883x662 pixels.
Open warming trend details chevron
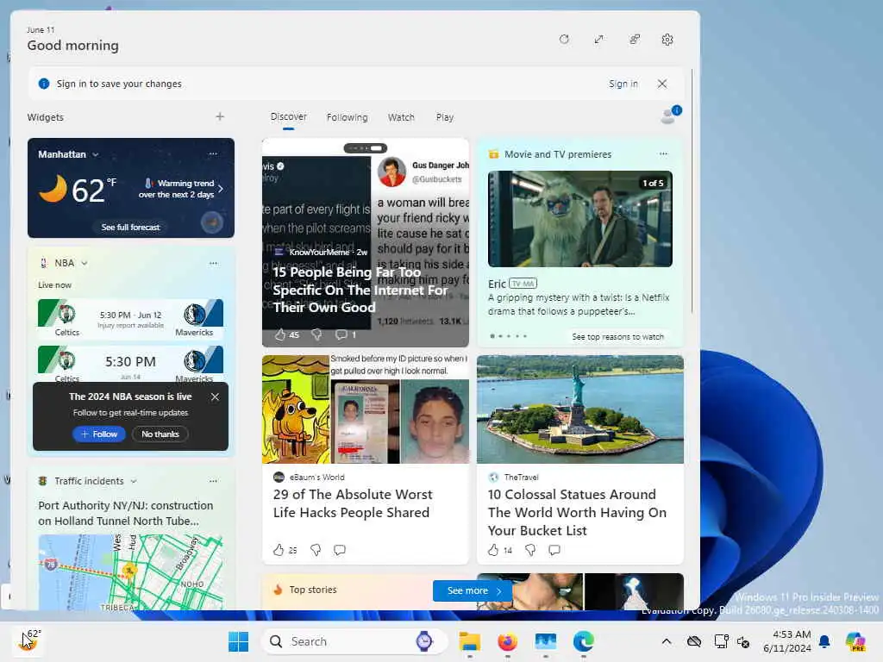pyautogui.click(x=221, y=189)
